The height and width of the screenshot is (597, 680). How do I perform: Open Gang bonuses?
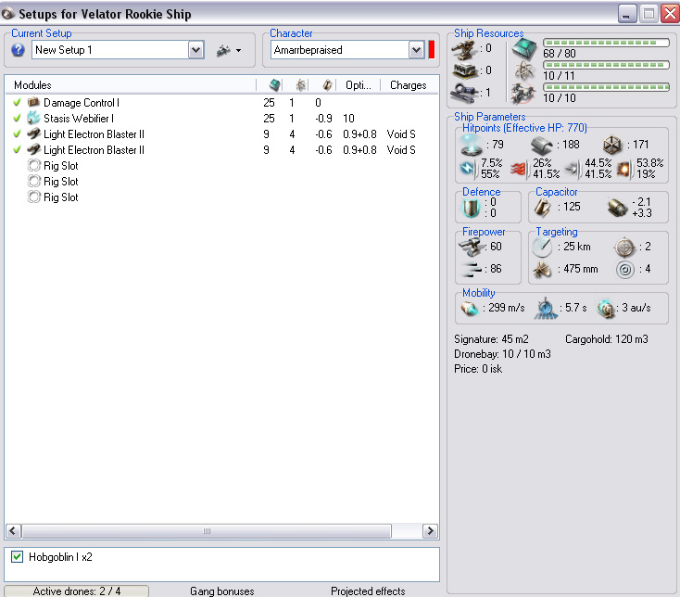[222, 591]
